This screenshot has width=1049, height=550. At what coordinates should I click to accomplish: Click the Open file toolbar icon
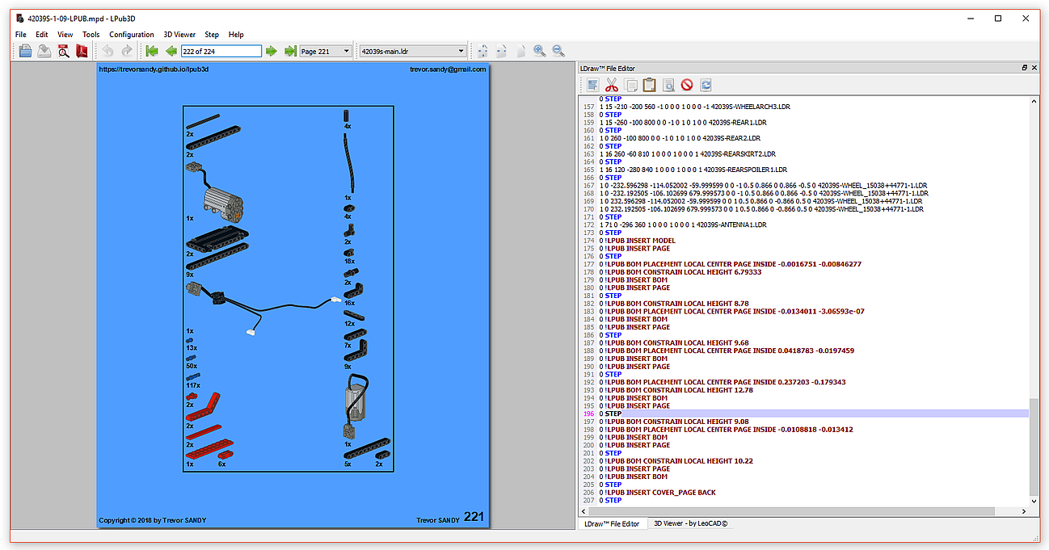tap(25, 51)
